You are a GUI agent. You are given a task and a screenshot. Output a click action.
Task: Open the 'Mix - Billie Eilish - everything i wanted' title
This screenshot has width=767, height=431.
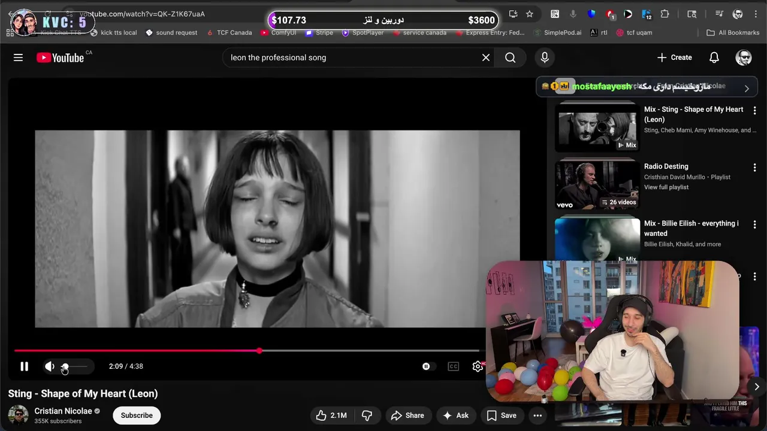pyautogui.click(x=691, y=228)
